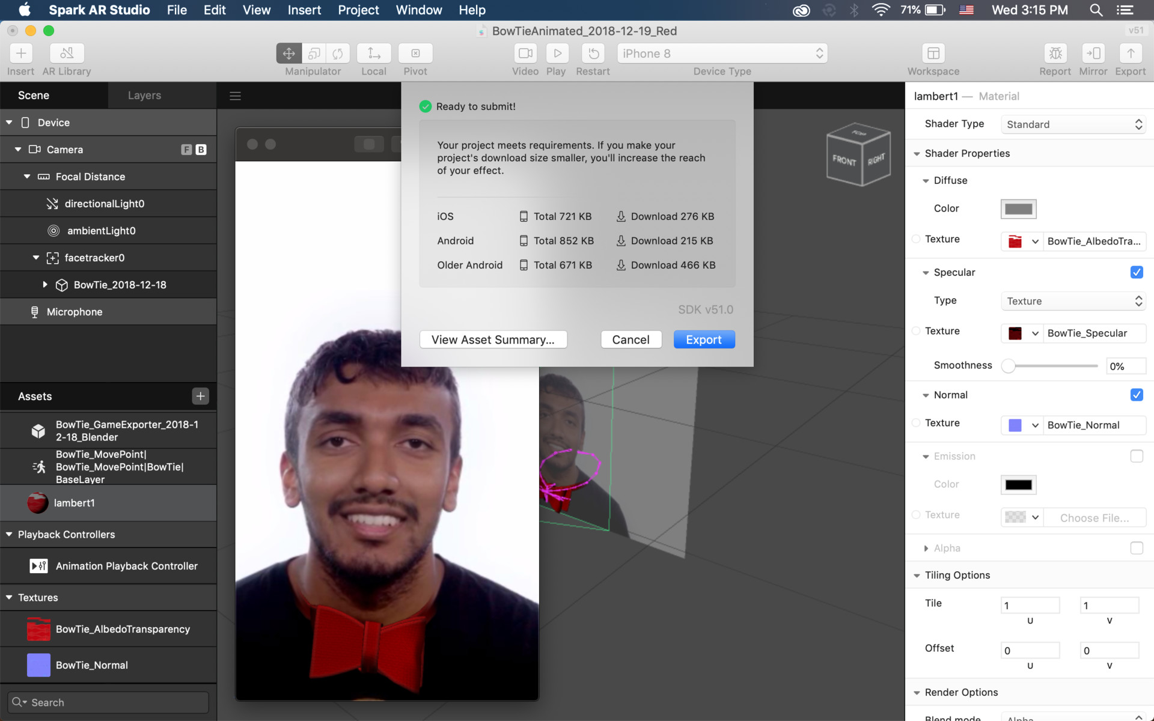1154x721 pixels.
Task: Toggle the Pivot icon
Action: [415, 53]
